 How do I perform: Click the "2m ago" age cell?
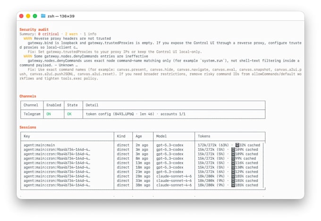point(142,145)
